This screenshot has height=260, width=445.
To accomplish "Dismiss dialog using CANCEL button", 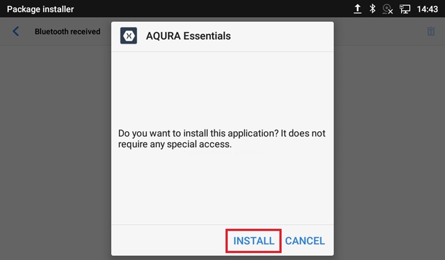I will [x=305, y=241].
